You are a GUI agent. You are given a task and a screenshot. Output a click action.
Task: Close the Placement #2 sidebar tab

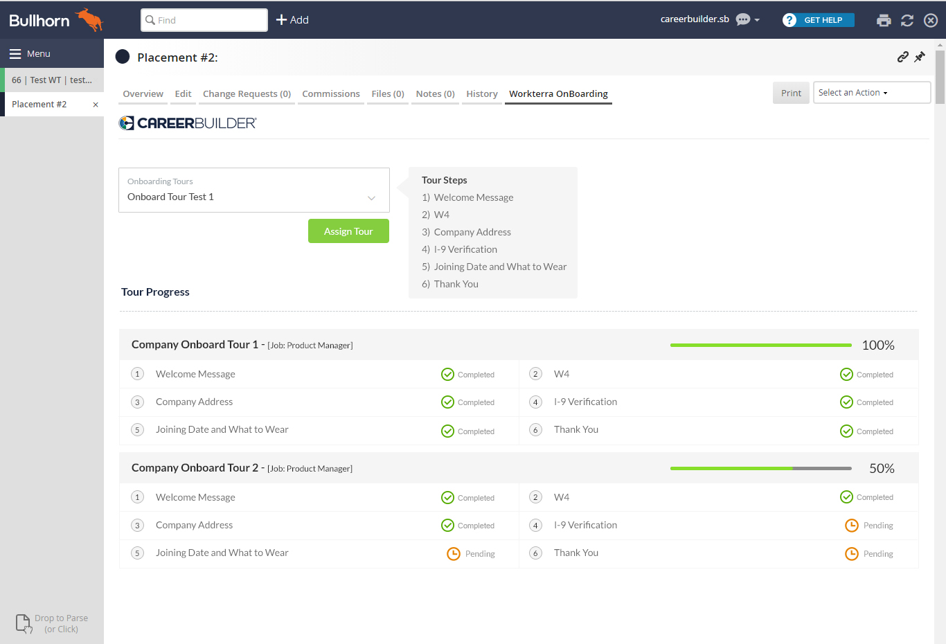(96, 105)
